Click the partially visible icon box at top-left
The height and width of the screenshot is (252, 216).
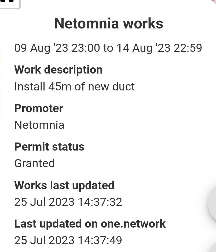10,4
